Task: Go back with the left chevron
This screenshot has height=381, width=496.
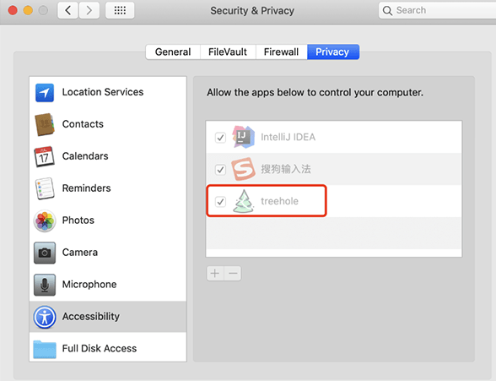Action: tap(67, 10)
